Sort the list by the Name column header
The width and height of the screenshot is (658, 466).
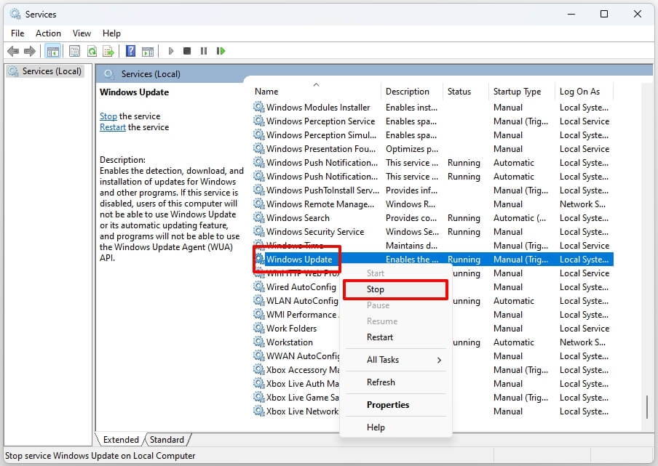(317, 92)
